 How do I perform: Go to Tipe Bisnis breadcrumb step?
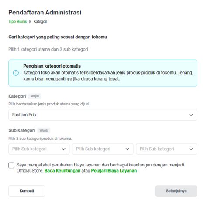pyautogui.click(x=17, y=22)
